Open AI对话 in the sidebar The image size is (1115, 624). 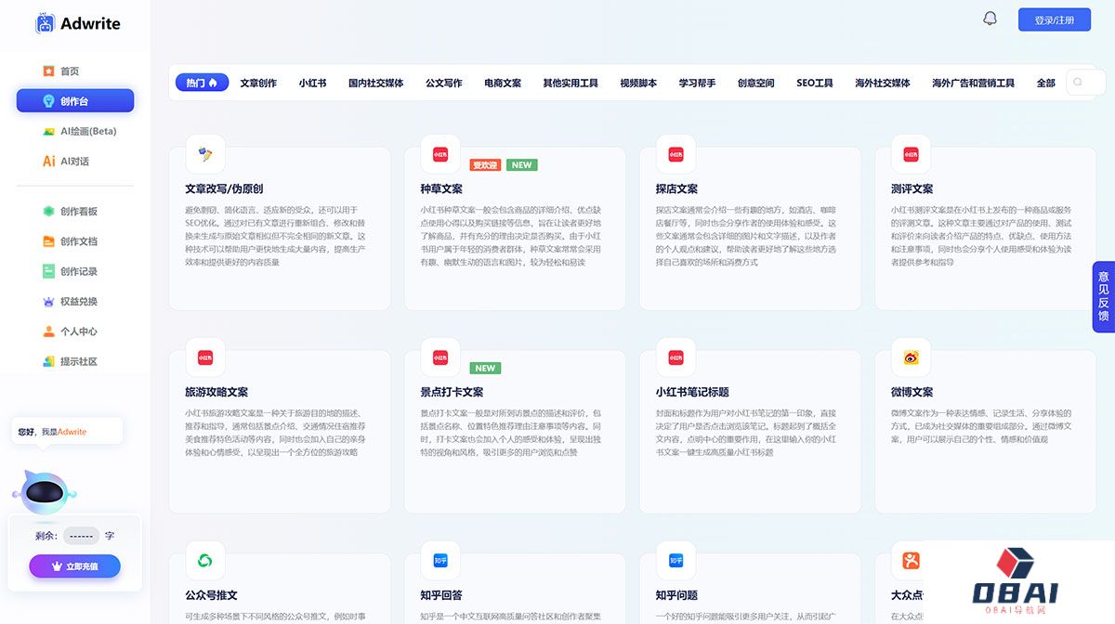tap(75, 162)
